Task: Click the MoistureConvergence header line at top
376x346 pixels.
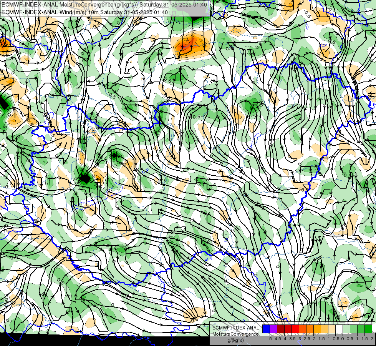Action: point(104,4)
